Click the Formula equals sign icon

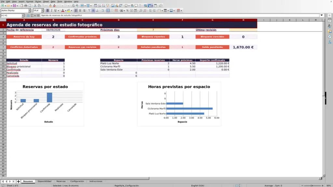coord(38,16)
